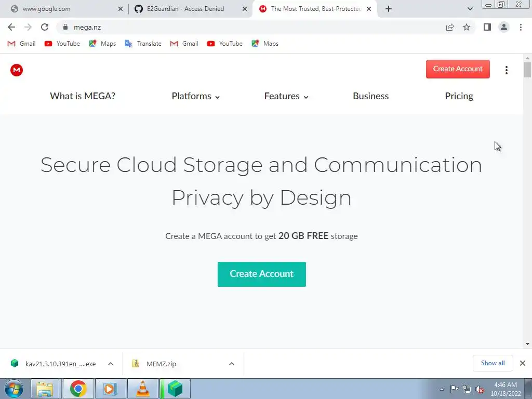Click the Action Center flag icon
The height and width of the screenshot is (399, 532).
click(454, 389)
